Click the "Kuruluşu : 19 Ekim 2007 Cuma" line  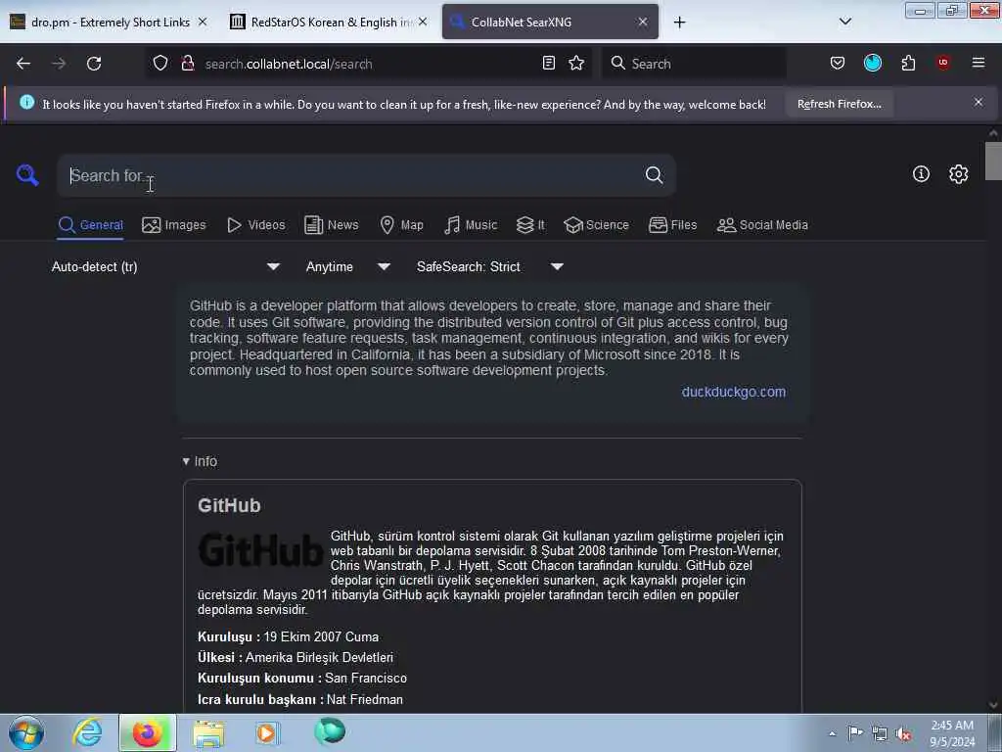pos(288,636)
